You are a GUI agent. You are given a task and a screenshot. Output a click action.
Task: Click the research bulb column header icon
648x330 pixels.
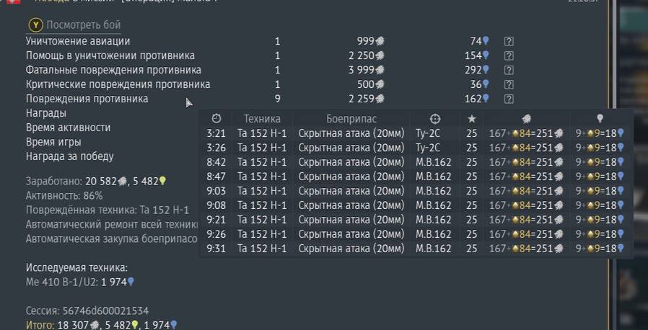pyautogui.click(x=599, y=119)
